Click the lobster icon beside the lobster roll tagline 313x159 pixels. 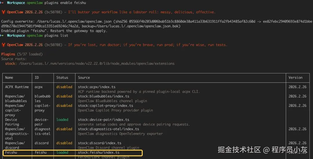pos(3,12)
